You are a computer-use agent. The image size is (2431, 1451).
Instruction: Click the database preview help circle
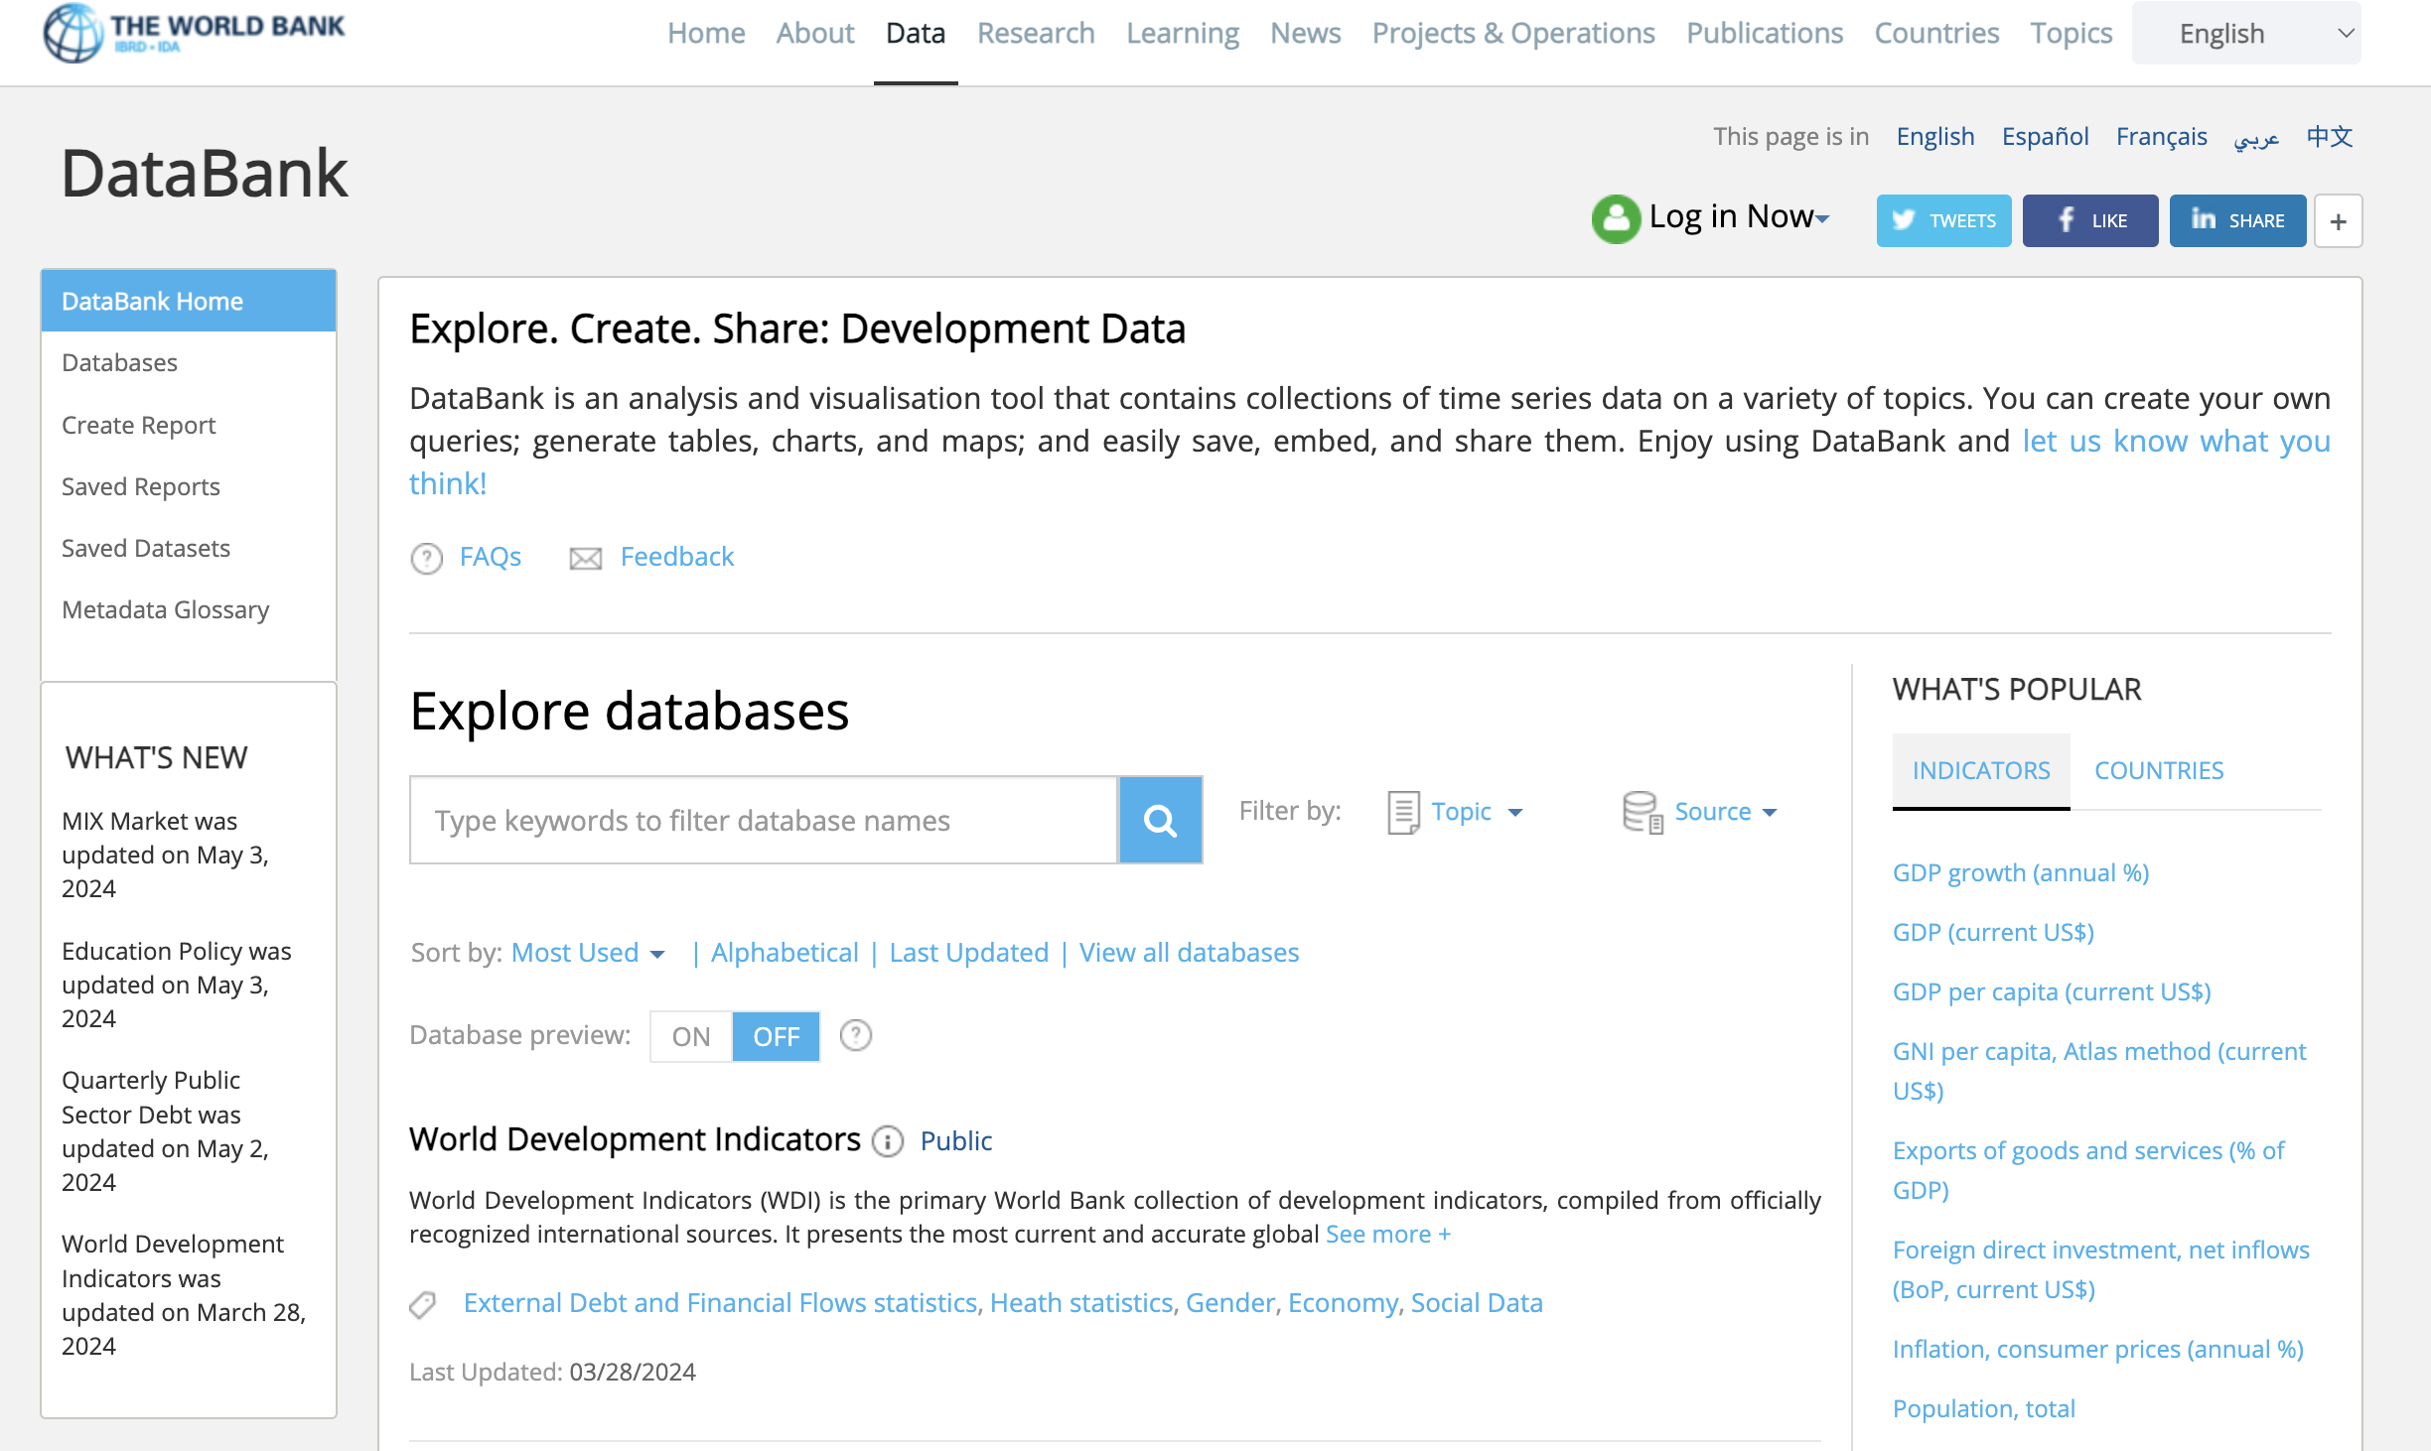pos(855,1035)
